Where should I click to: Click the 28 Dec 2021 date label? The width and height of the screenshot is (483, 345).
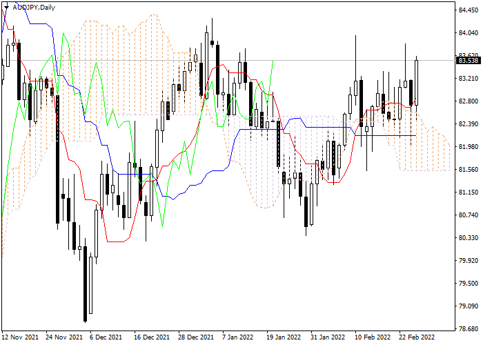196,337
